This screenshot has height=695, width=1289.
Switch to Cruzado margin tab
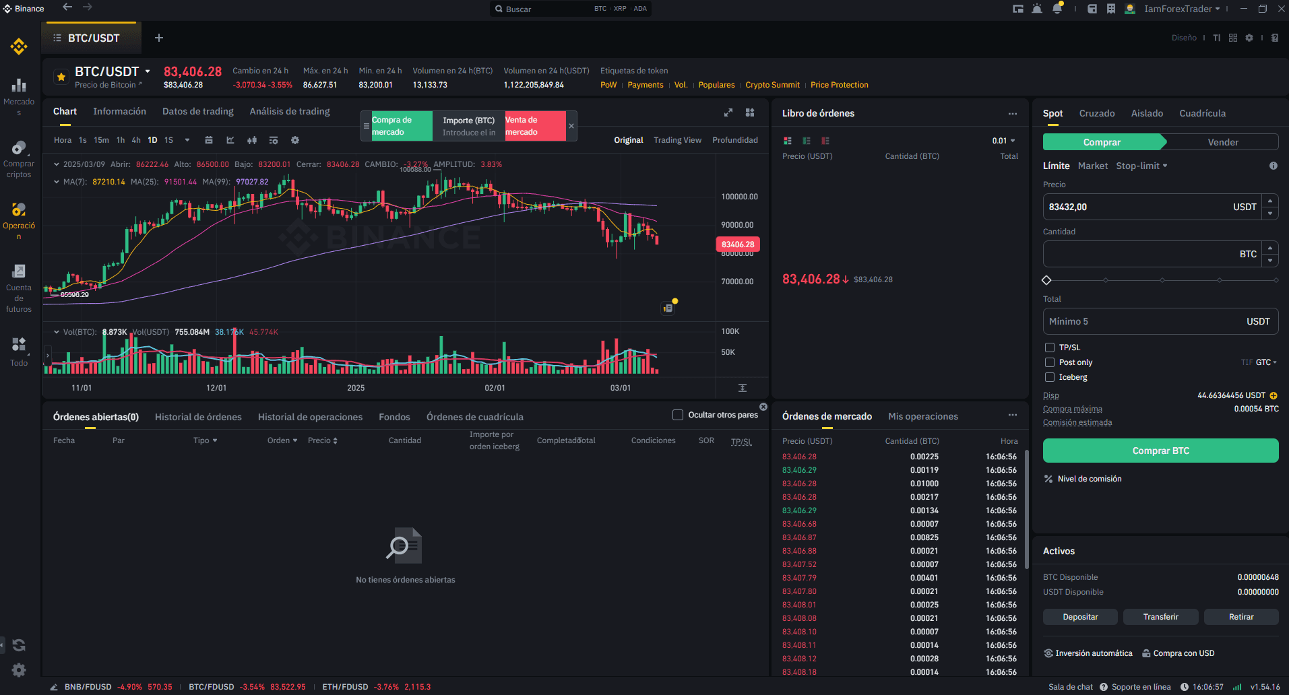(x=1097, y=113)
